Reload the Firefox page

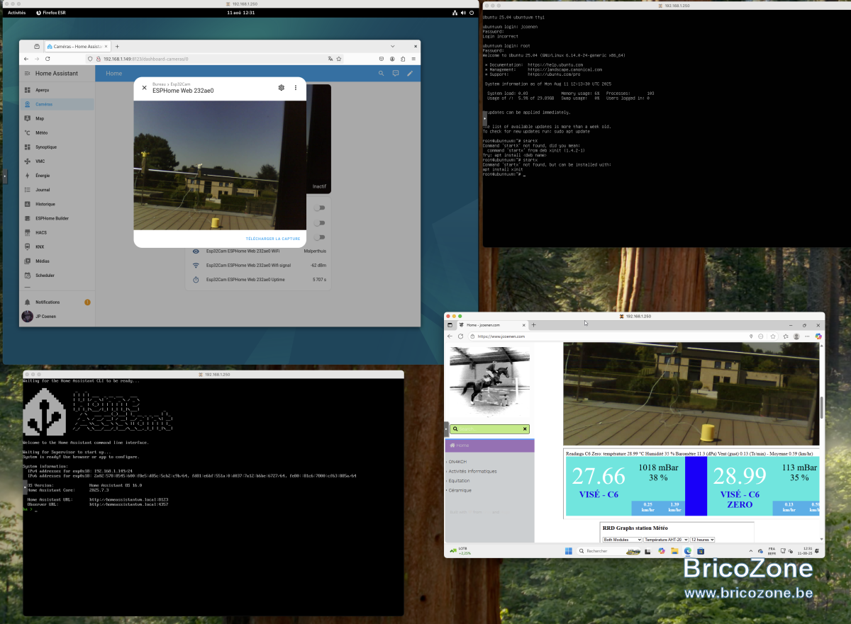point(49,59)
